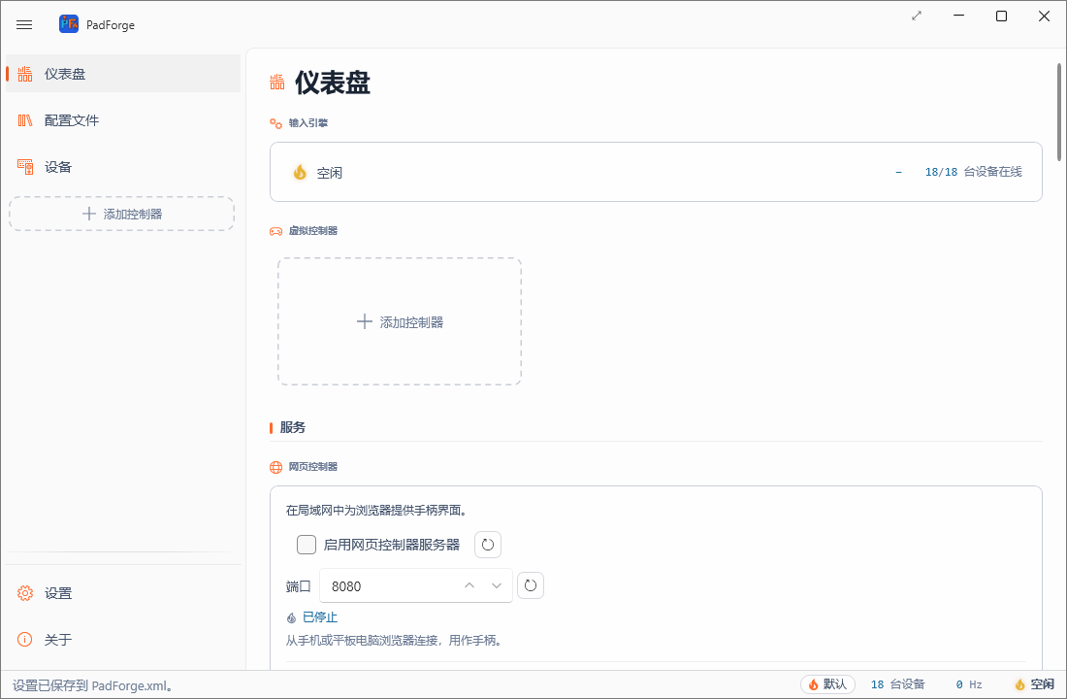Click the 设备 icon in sidebar

[x=25, y=167]
